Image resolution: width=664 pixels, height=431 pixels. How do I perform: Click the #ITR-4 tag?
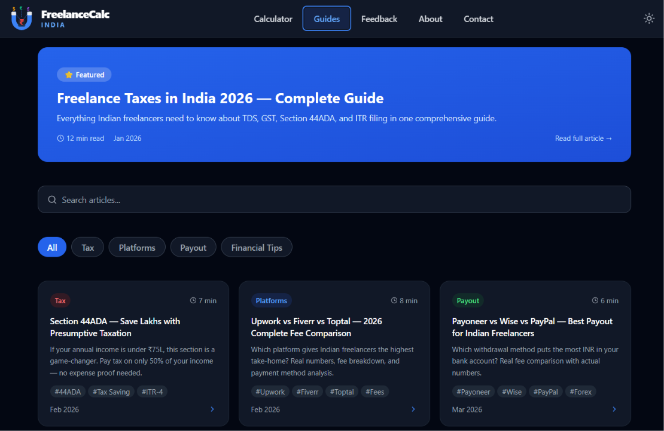point(152,392)
